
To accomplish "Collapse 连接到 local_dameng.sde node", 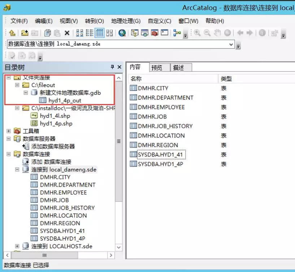I will 17,169.
